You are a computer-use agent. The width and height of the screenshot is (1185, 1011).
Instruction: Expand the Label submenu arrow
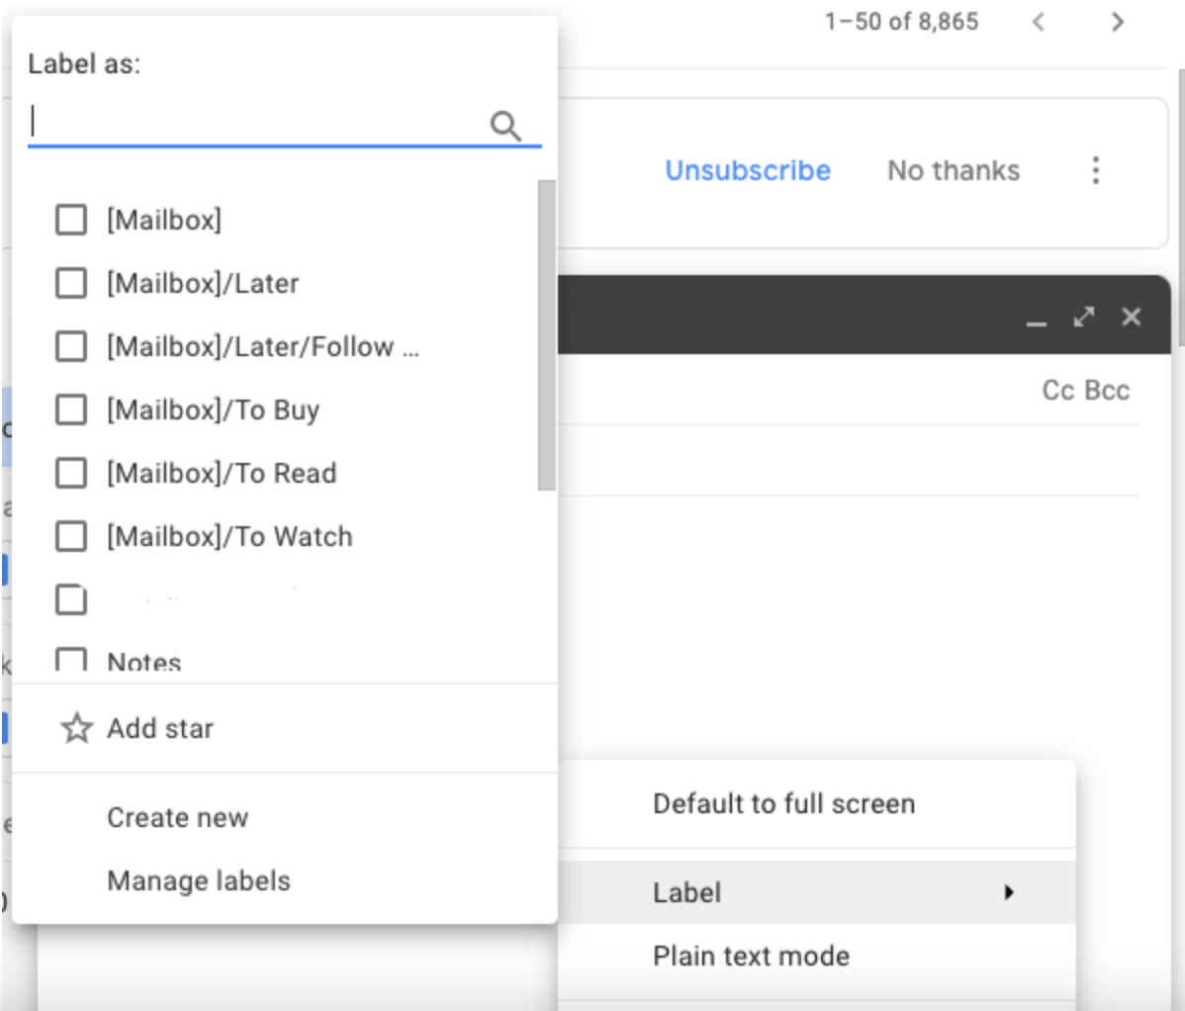point(1008,892)
